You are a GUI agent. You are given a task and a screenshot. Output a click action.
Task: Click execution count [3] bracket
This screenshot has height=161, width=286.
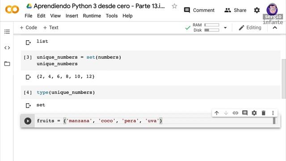28,57
